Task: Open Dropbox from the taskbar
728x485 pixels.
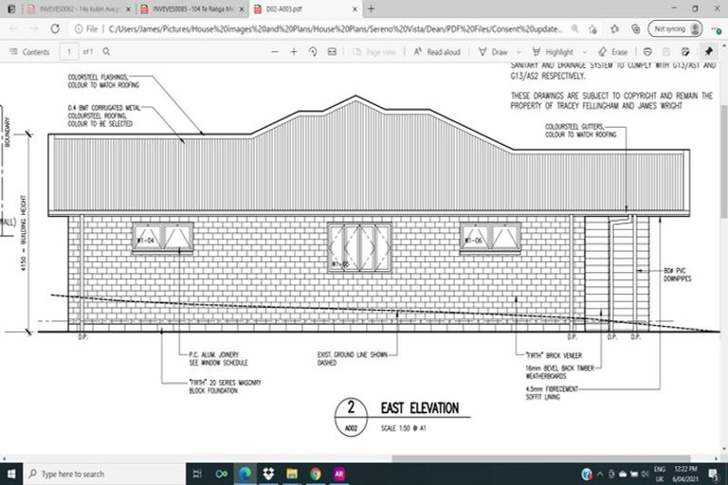Action: [x=268, y=473]
